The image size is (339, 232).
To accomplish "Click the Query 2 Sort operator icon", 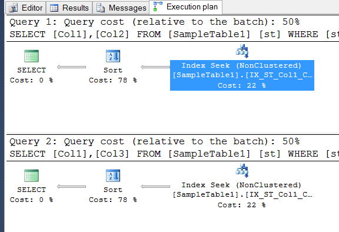I will point(113,175).
